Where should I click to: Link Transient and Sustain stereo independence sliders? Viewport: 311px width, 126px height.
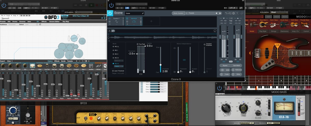(x=184, y=60)
